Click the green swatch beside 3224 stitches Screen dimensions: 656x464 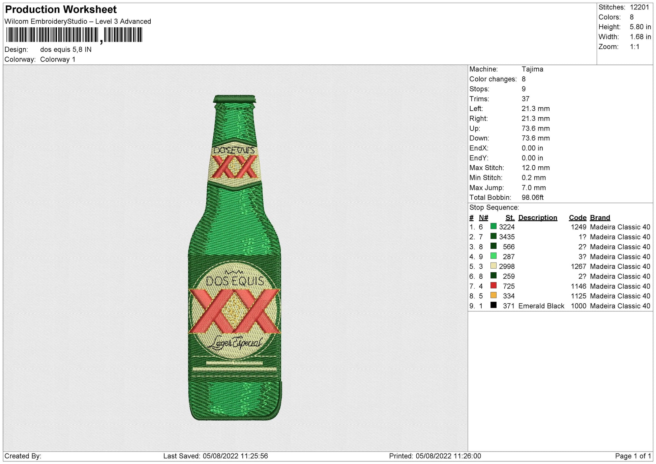(x=494, y=226)
